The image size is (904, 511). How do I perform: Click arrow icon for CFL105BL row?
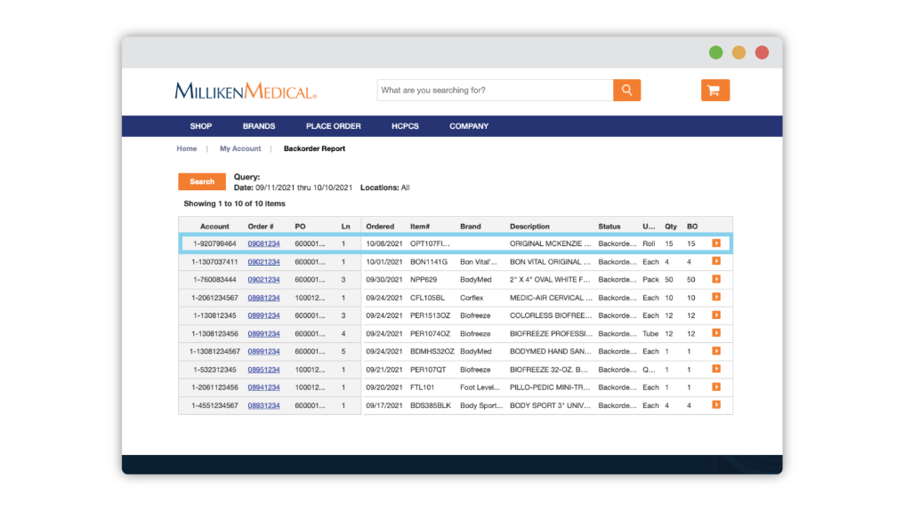[716, 297]
